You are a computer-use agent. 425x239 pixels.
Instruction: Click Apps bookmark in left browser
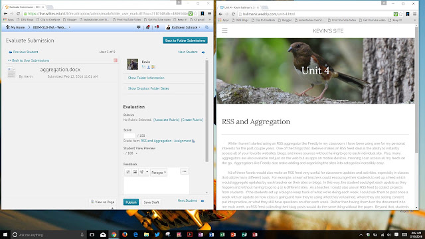9,20
